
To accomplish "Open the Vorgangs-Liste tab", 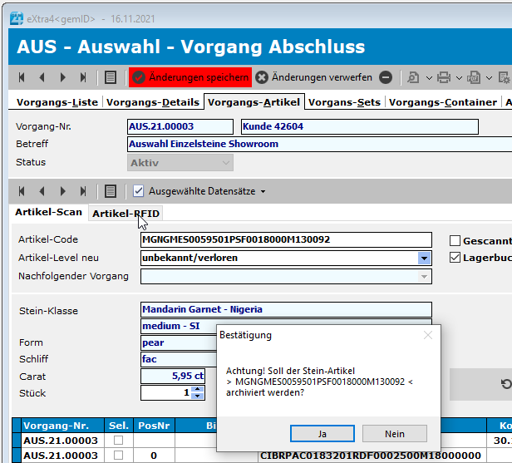I will coord(57,102).
